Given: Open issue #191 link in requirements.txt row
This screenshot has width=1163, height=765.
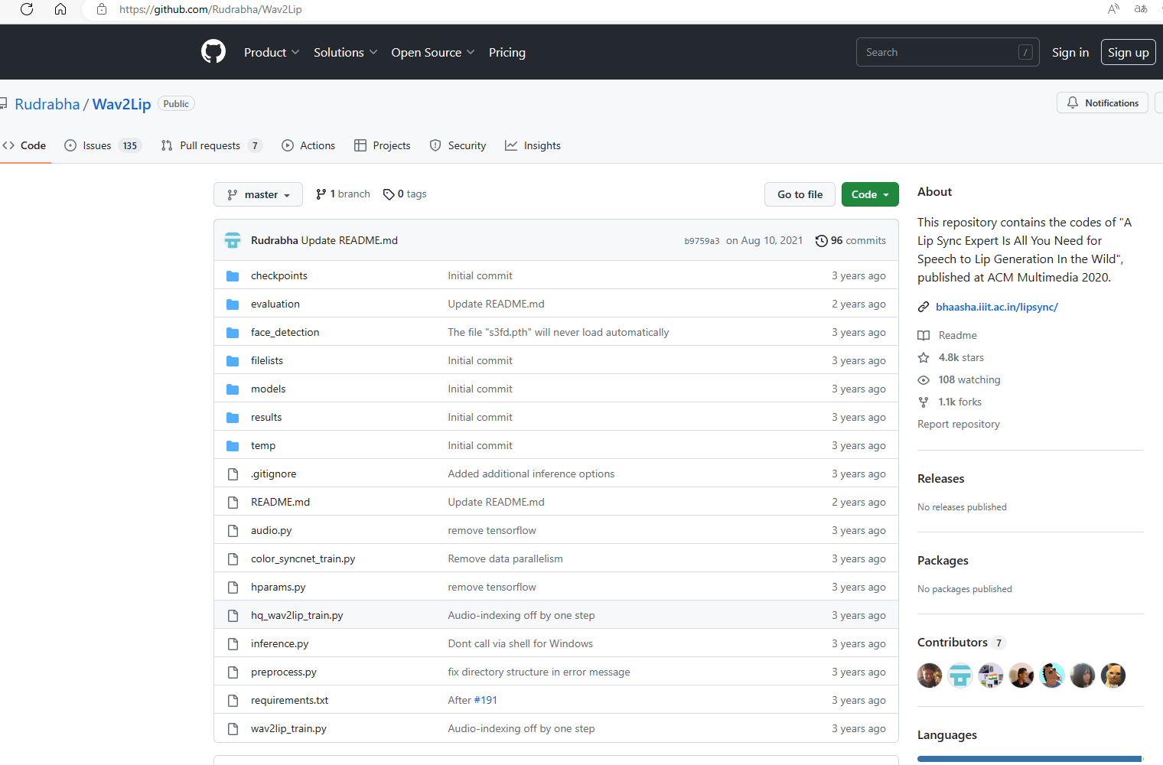Looking at the screenshot, I should coord(486,701).
